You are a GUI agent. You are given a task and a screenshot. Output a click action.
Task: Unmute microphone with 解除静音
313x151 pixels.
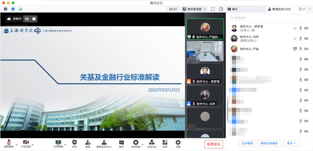(9, 144)
